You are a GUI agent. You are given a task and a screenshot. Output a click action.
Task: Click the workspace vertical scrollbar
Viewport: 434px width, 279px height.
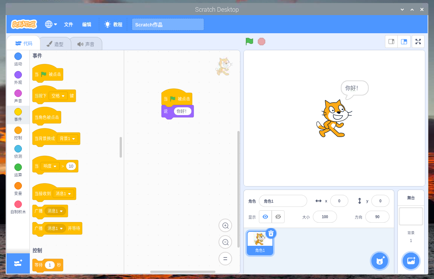coord(238,189)
